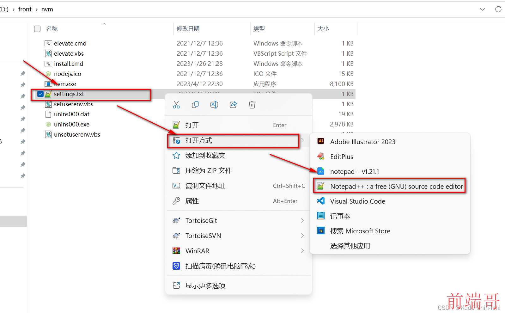Click the nvm breadcrumb folder
Screen dimensions: 505x313
pyautogui.click(x=47, y=9)
